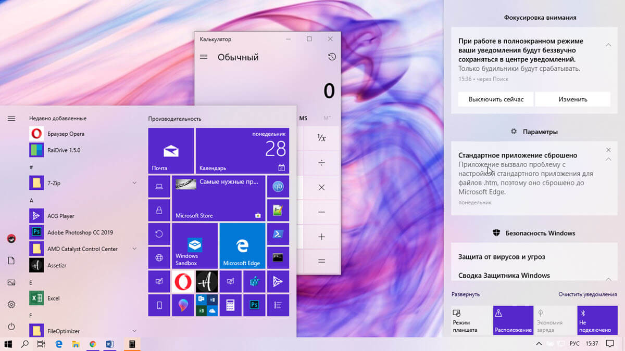Open the Power icon in Start rail
This screenshot has height=351, width=625.
11,327
